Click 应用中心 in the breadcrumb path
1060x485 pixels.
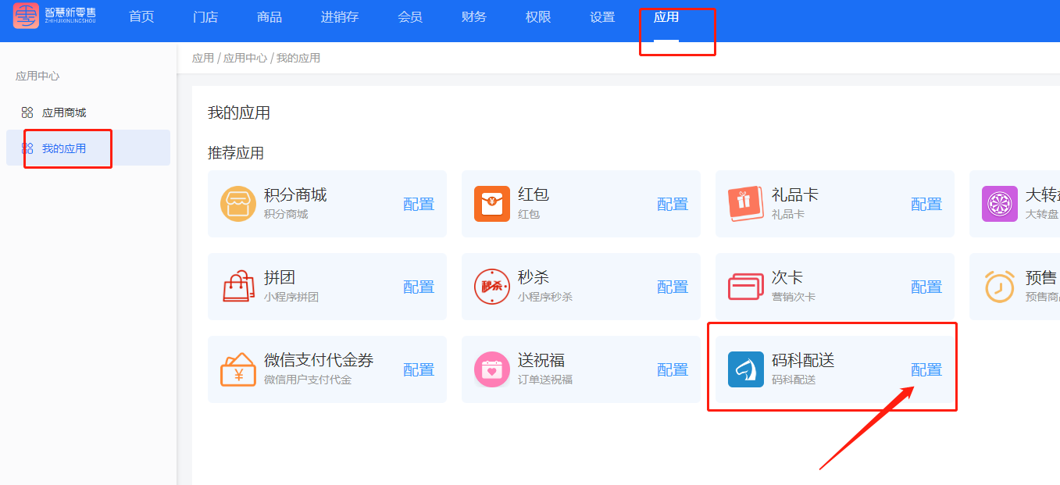pos(245,58)
